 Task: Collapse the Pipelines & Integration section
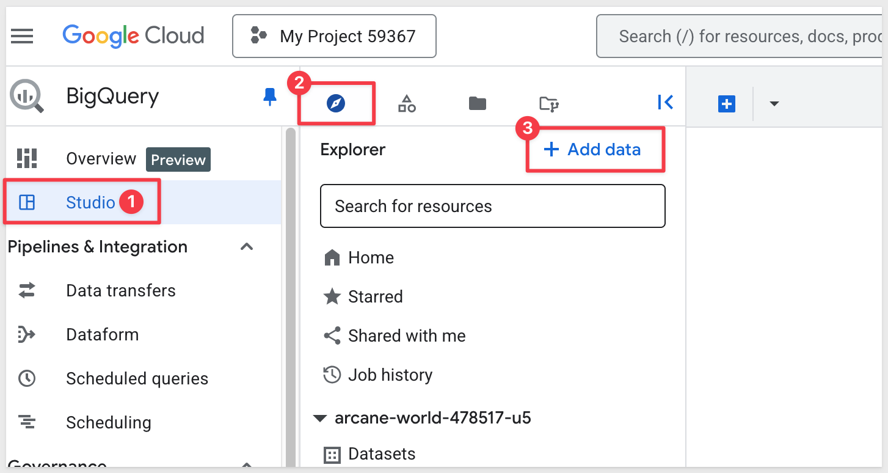point(247,247)
